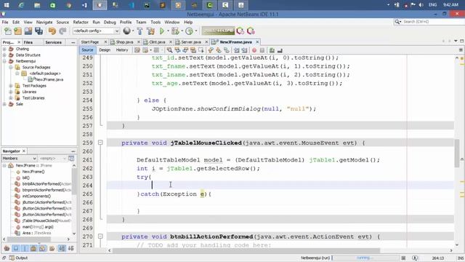Click the first garbage-collection icon beside memory bar
Screen dimensions: 465x262
point(240,31)
